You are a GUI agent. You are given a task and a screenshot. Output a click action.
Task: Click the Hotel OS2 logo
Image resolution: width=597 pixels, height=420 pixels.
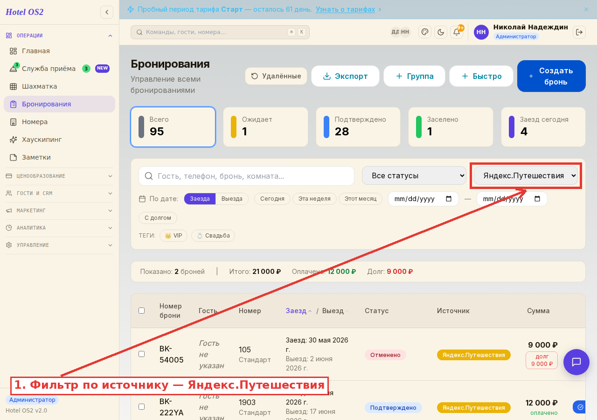coord(25,12)
